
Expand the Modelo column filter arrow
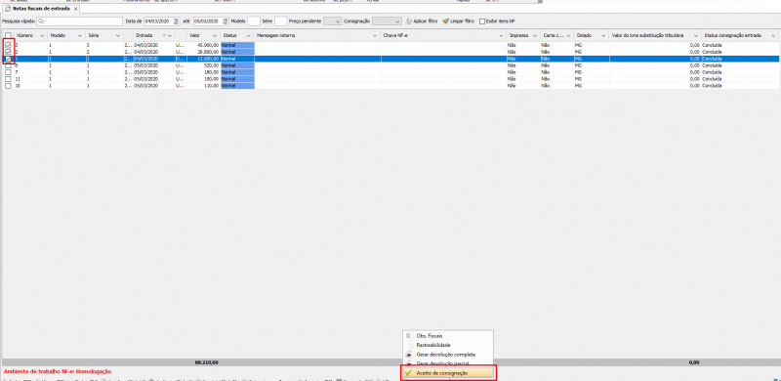coord(79,35)
